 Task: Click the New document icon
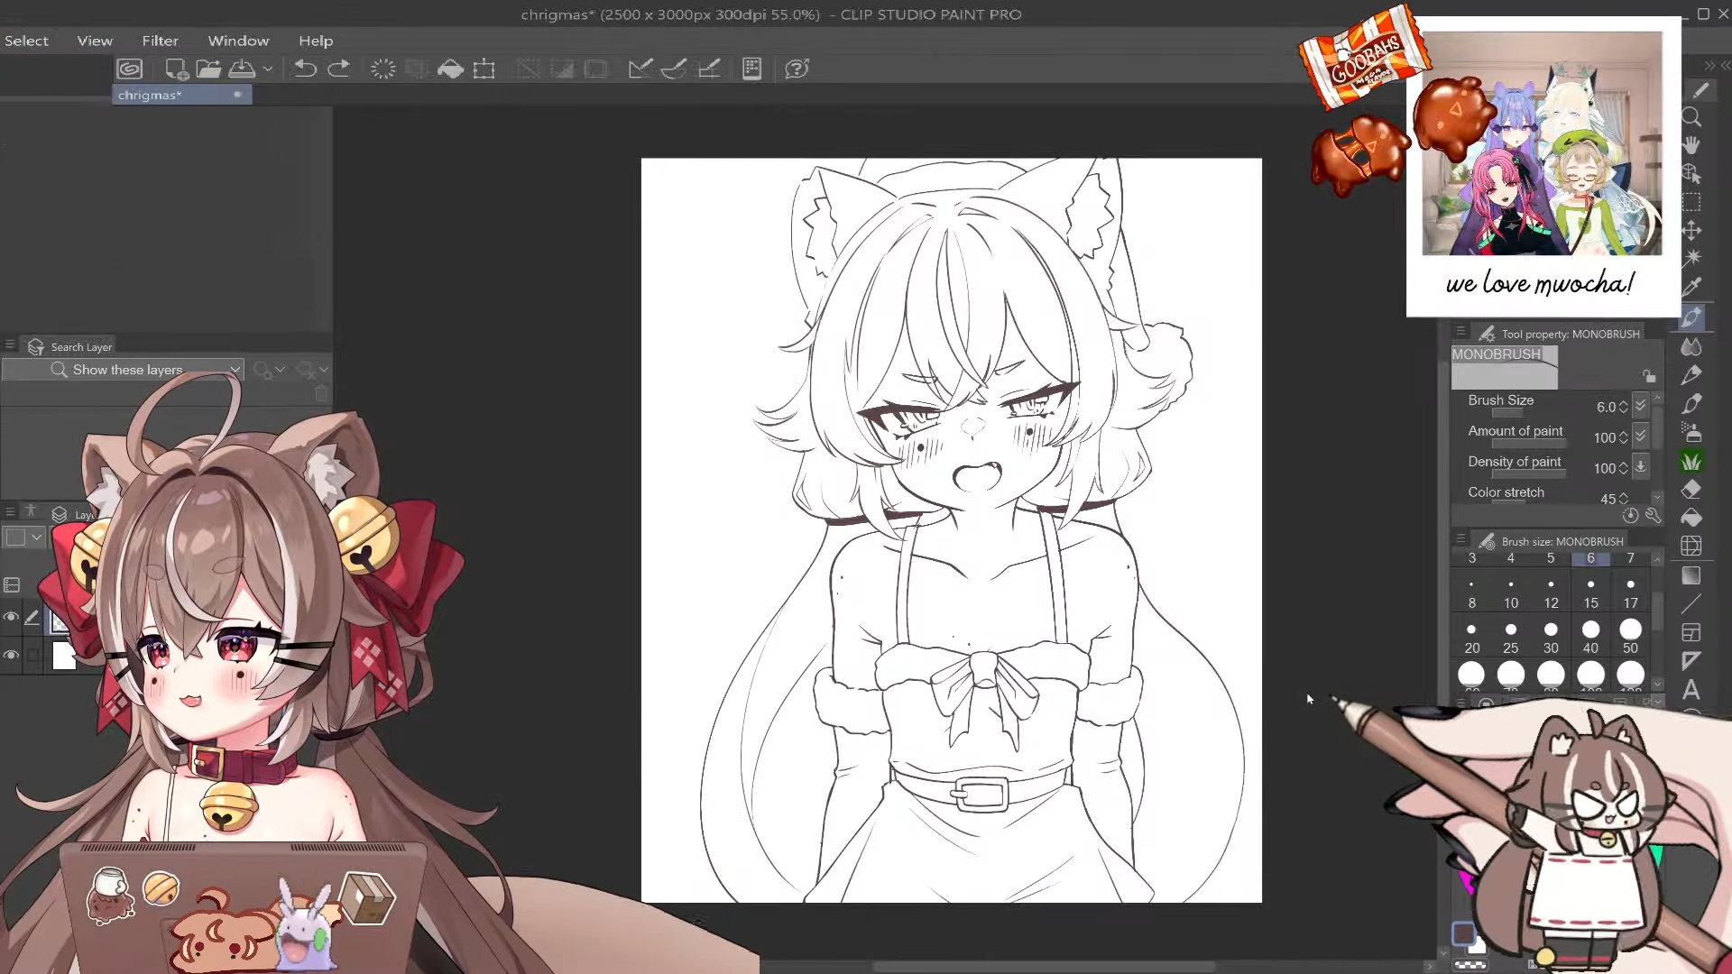click(176, 69)
